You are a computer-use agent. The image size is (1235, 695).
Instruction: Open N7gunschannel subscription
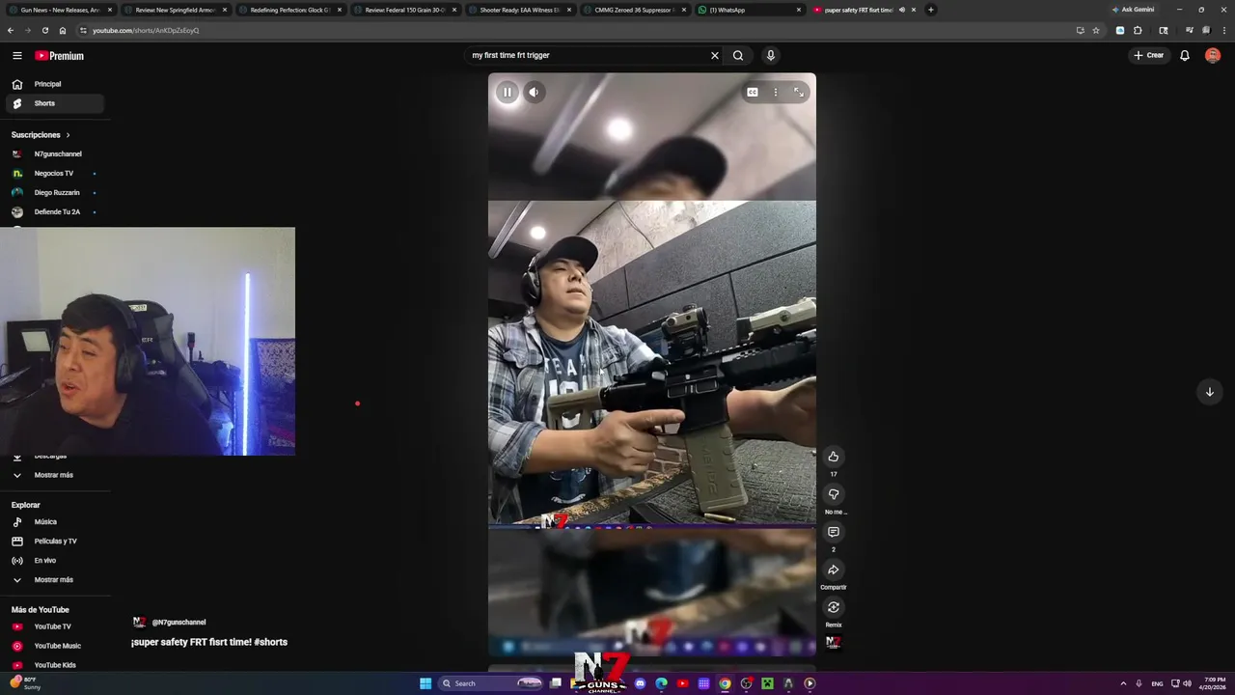(x=55, y=154)
